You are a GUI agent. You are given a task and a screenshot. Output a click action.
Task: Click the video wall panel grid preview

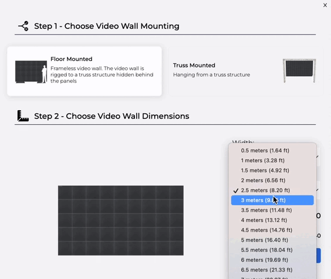coord(121,220)
